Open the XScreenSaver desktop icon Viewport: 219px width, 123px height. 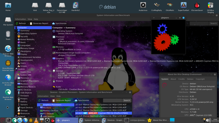click(197, 7)
